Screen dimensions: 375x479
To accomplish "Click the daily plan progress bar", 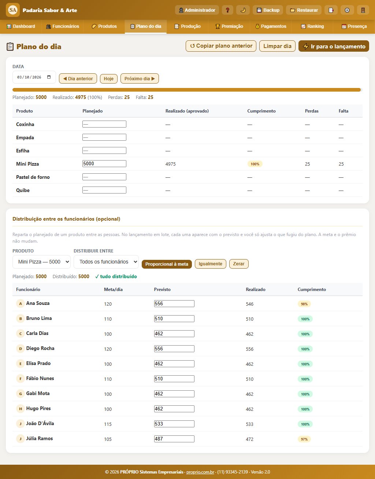I will tap(187, 90).
